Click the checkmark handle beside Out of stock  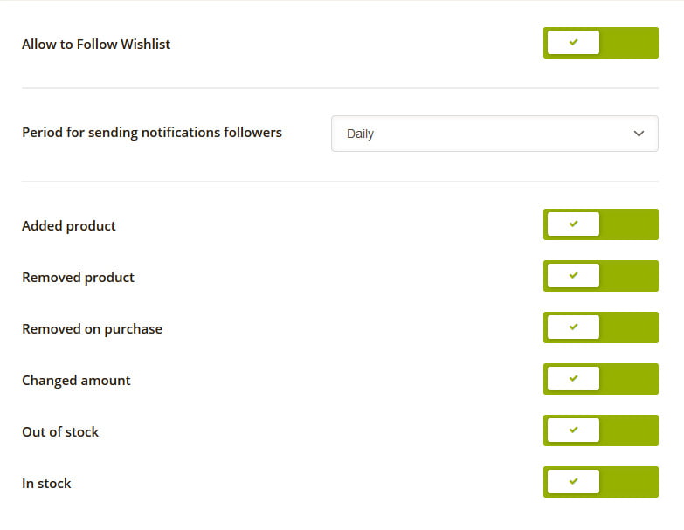(x=573, y=430)
